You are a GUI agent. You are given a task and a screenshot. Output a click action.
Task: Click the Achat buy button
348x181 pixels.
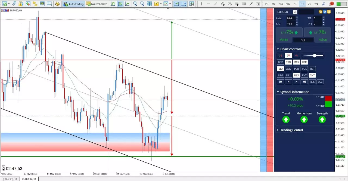click(x=323, y=39)
